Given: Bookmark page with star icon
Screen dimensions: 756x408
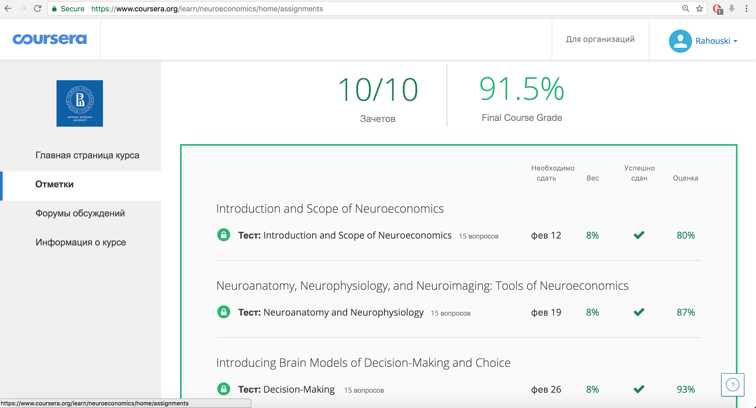Looking at the screenshot, I should (x=699, y=8).
